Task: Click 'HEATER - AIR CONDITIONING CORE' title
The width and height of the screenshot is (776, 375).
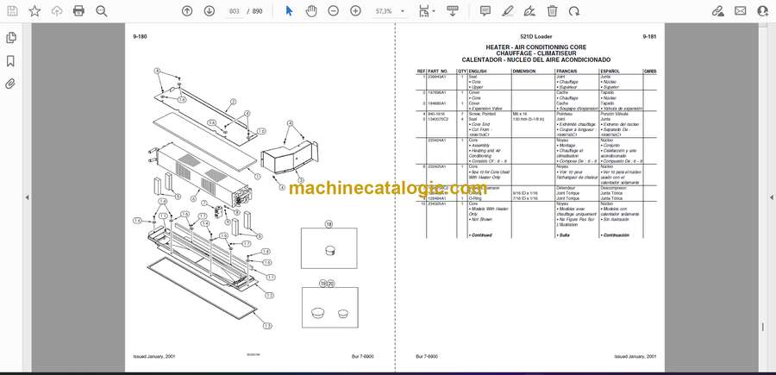Action: pyautogui.click(x=536, y=47)
